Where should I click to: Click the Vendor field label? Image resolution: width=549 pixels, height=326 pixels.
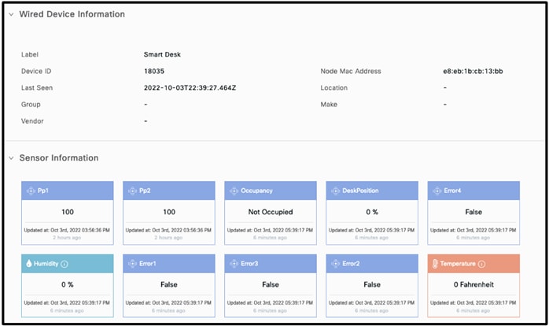point(32,121)
